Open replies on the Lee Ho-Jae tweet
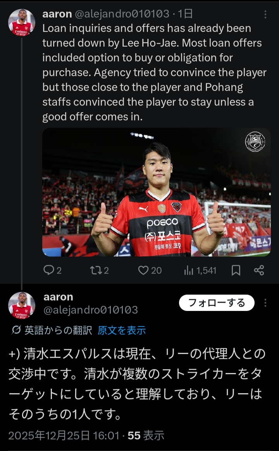 click(x=52, y=271)
